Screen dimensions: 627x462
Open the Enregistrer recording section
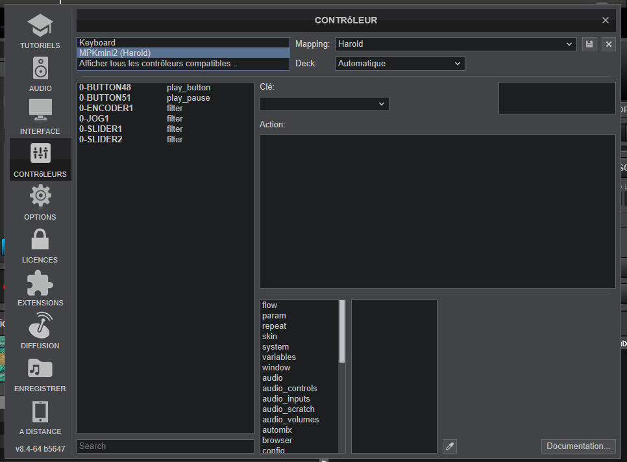40,374
